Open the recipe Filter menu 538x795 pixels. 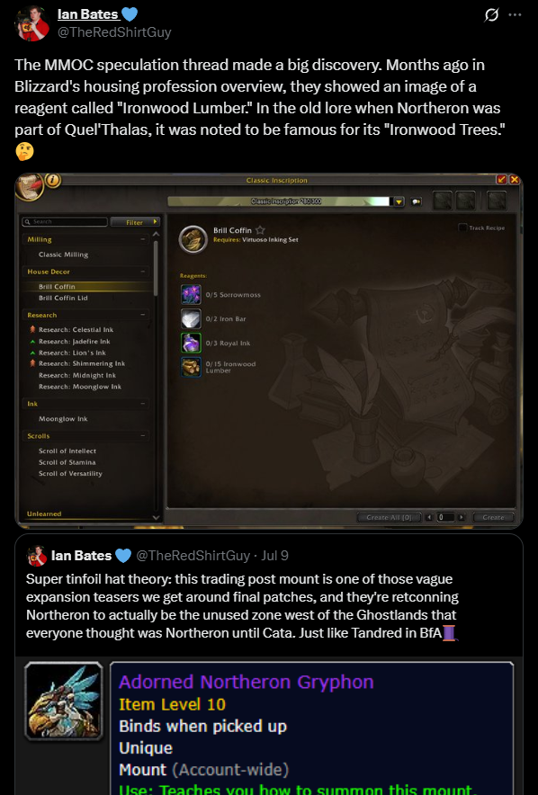pos(135,222)
